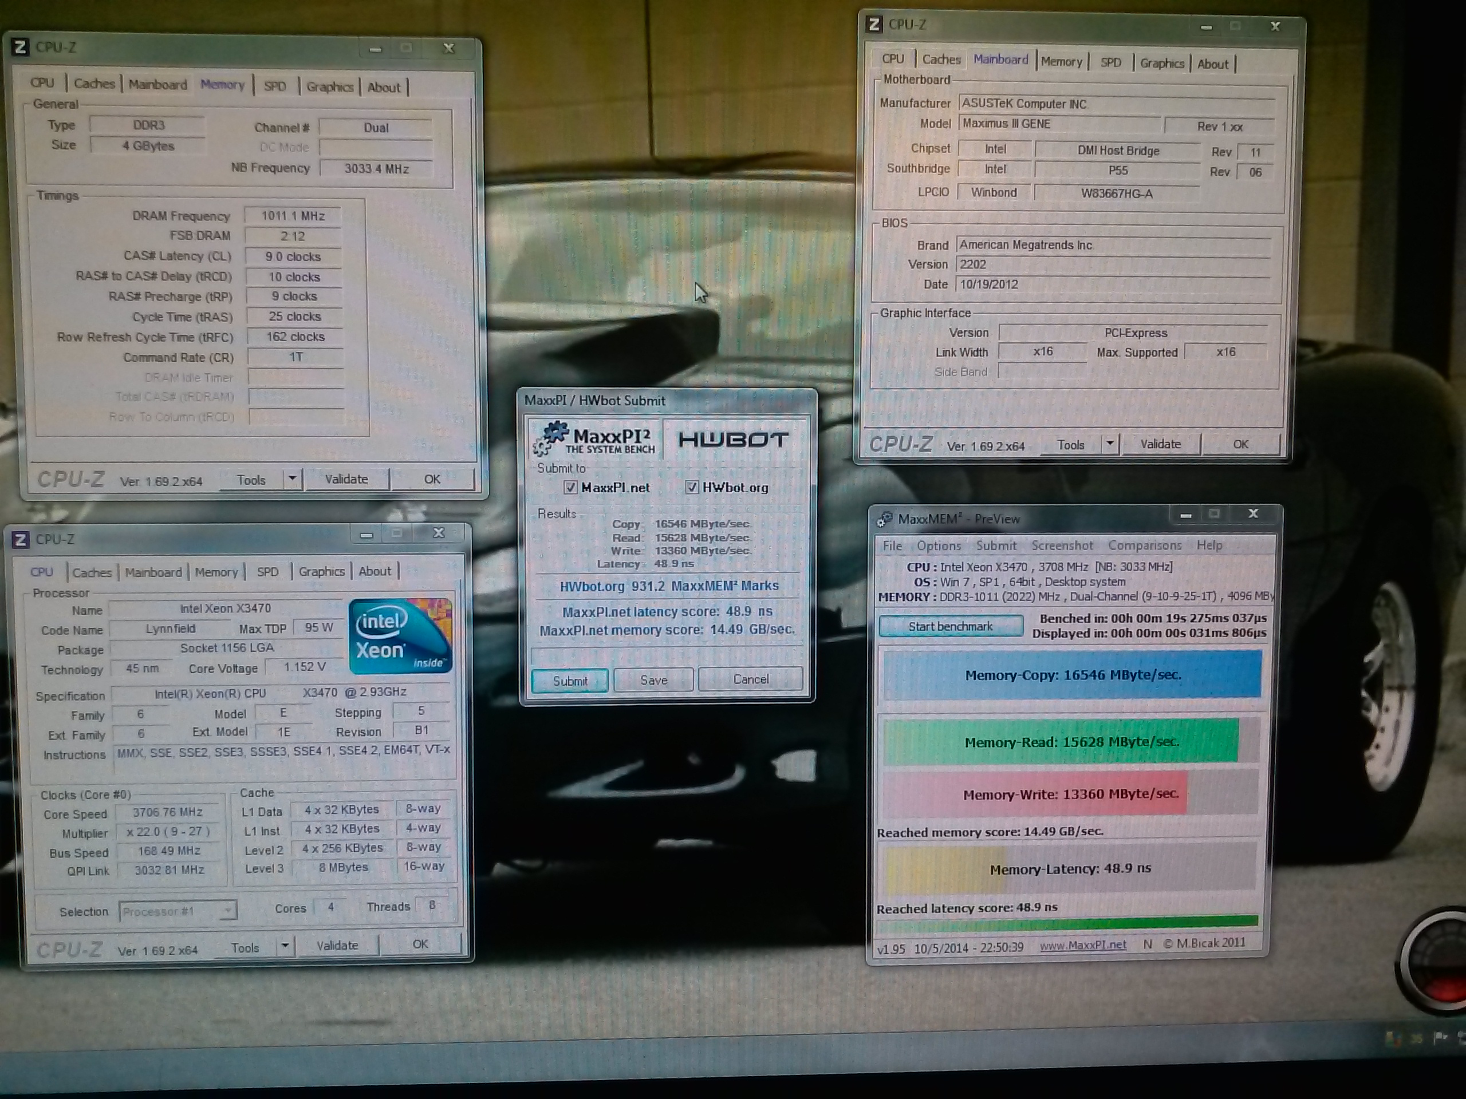Viewport: 1466px width, 1099px height.
Task: Close the CPU-Z Mainboard window
Action: coord(1275,26)
